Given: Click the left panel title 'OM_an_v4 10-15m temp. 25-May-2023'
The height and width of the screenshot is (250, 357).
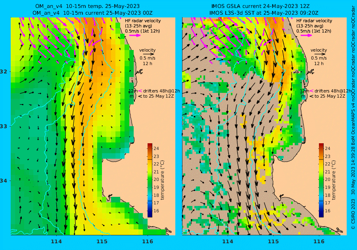Looking at the screenshot, I should click(87, 6).
